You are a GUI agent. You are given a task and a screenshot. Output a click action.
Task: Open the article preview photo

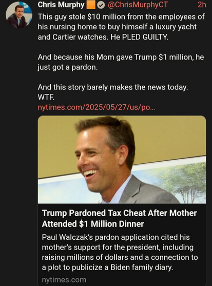[x=122, y=160]
